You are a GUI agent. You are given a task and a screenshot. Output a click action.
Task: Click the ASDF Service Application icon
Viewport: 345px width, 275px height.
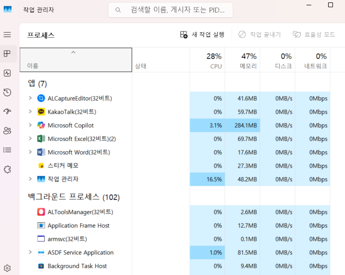(41, 252)
